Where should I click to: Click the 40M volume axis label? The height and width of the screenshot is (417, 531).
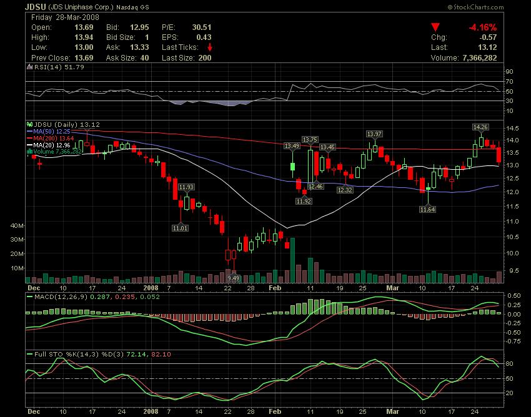[x=17, y=225]
